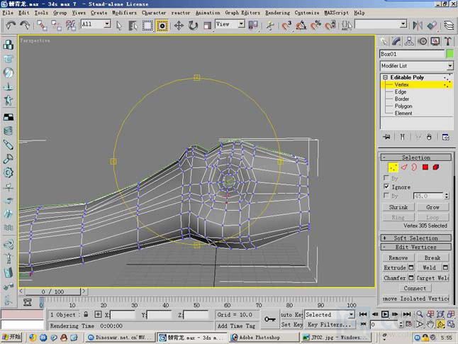Toggle the Percent Snap icon
Viewport: 458px width, 344px height.
(315, 26)
